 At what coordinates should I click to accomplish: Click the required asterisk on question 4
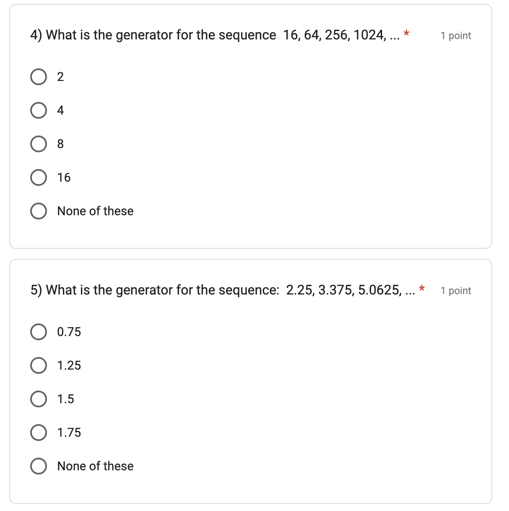coord(406,34)
